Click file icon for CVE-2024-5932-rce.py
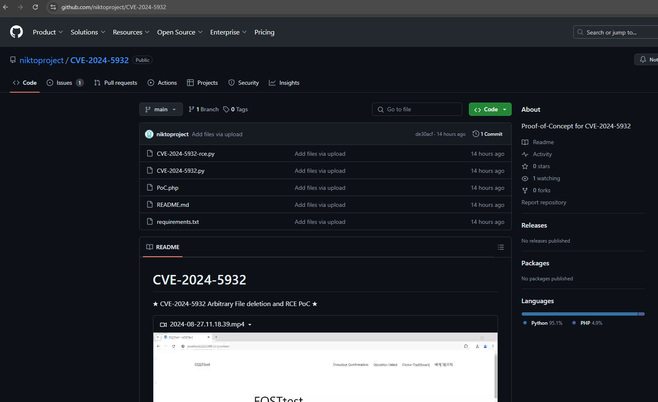Image resolution: width=658 pixels, height=402 pixels. 150,153
